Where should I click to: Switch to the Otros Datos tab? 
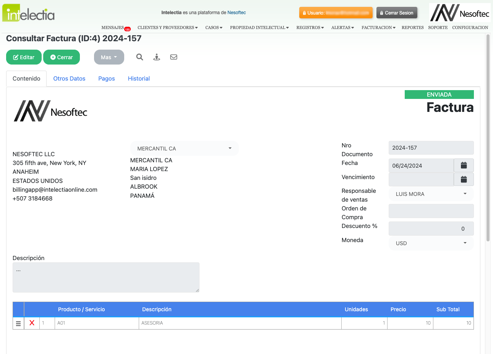(69, 79)
